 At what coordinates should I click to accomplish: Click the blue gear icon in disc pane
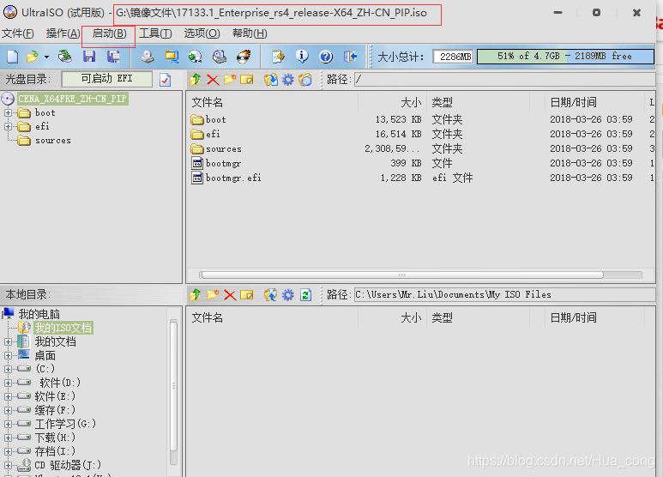click(288, 80)
